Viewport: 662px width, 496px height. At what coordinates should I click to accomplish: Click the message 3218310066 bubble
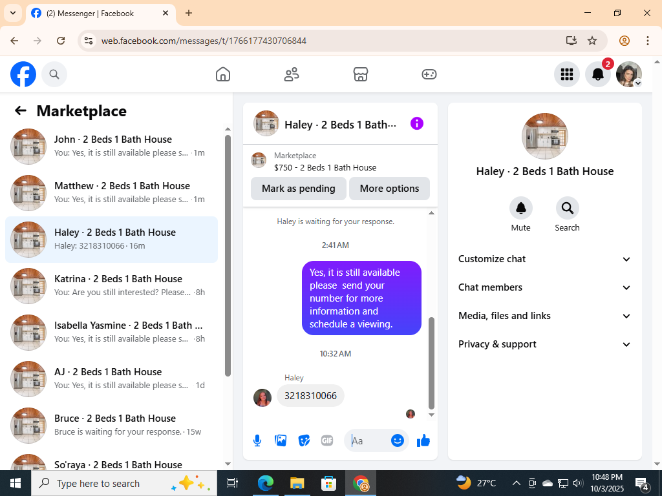310,396
